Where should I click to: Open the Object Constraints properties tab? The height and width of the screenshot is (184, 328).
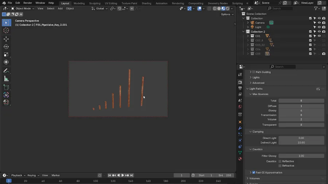(240, 147)
